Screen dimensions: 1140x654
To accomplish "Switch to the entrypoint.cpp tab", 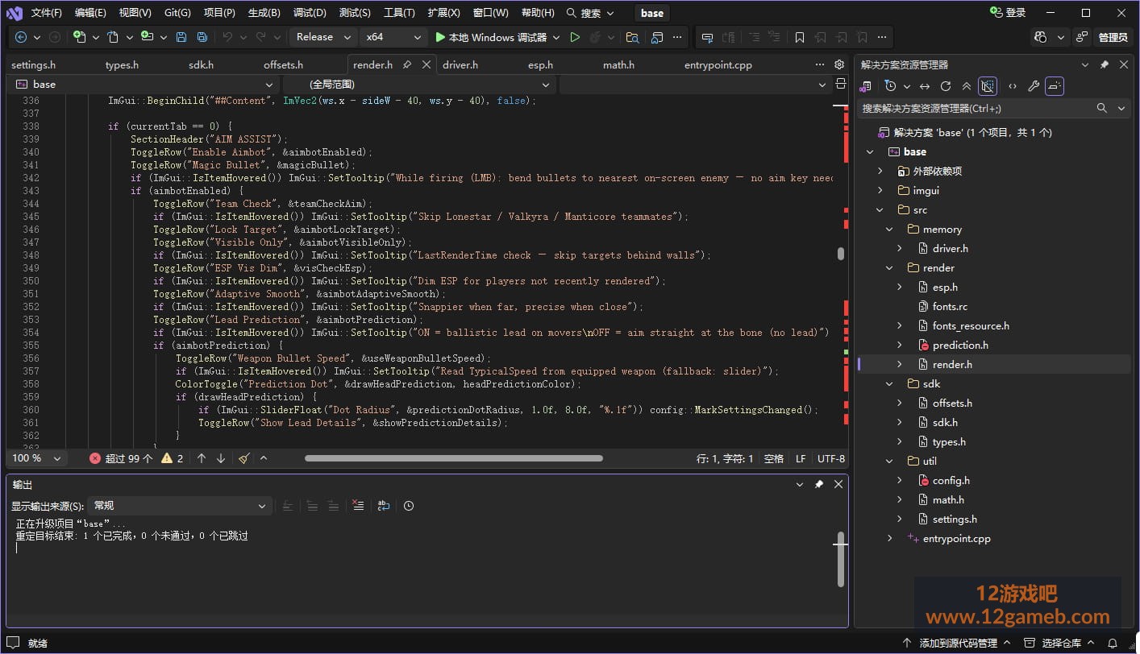I will coord(718,64).
